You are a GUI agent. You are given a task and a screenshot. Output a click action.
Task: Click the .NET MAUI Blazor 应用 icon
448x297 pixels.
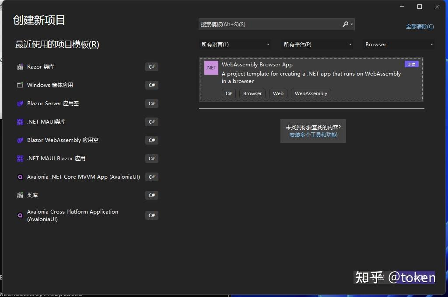pyautogui.click(x=20, y=159)
